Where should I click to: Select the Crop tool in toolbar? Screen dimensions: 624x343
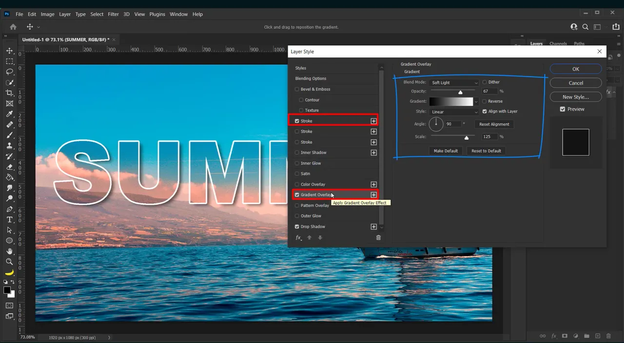point(9,93)
